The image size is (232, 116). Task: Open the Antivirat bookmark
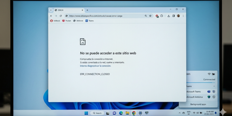coord(78,21)
